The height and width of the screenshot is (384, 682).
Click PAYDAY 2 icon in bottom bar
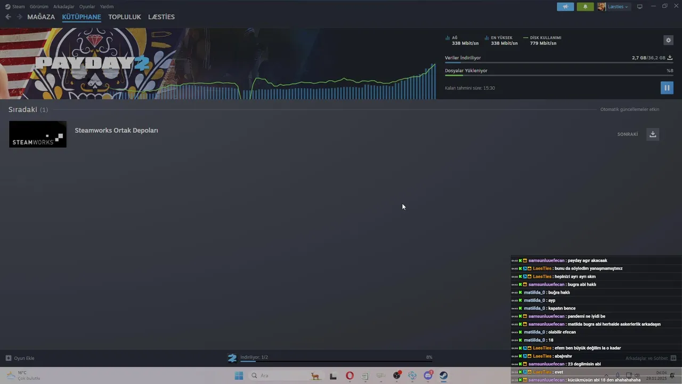(232, 358)
